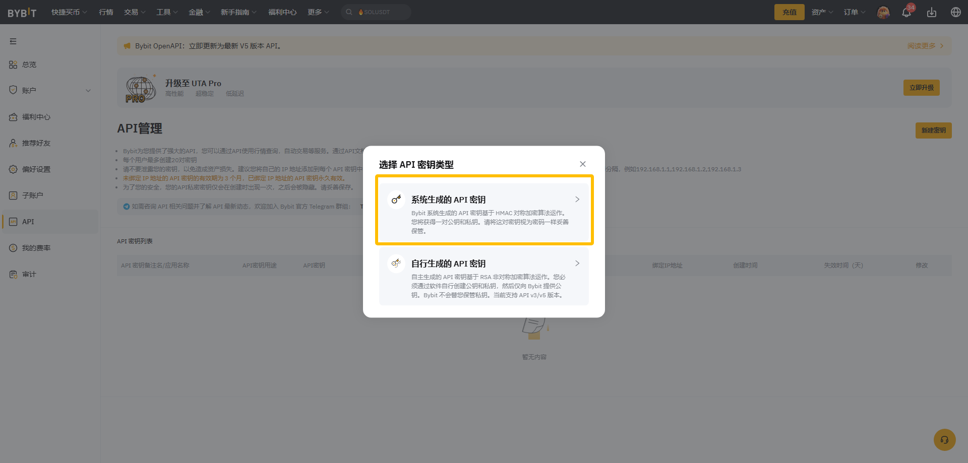The width and height of the screenshot is (968, 463).
Task: Open the notifications bell
Action: pos(906,12)
